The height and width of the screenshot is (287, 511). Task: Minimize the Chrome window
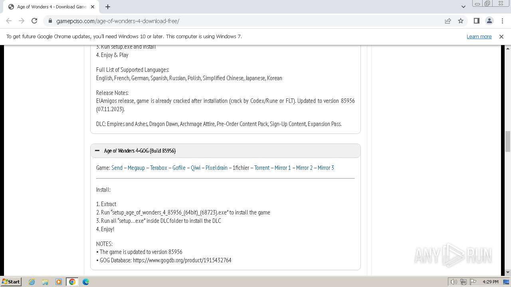pos(477,4)
